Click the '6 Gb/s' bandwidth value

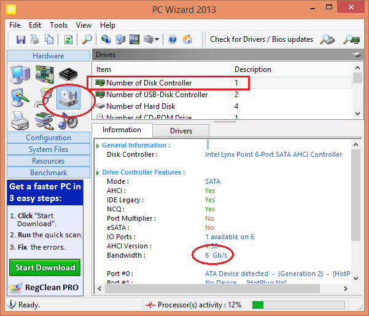[x=216, y=255]
